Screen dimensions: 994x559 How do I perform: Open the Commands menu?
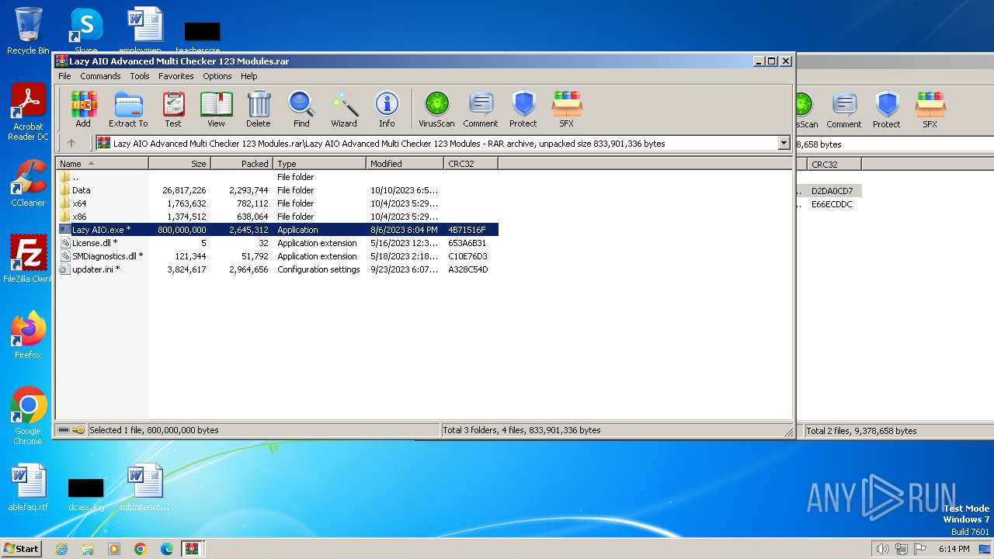click(x=100, y=76)
